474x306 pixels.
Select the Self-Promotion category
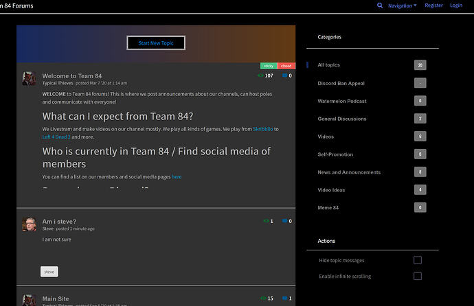click(335, 154)
